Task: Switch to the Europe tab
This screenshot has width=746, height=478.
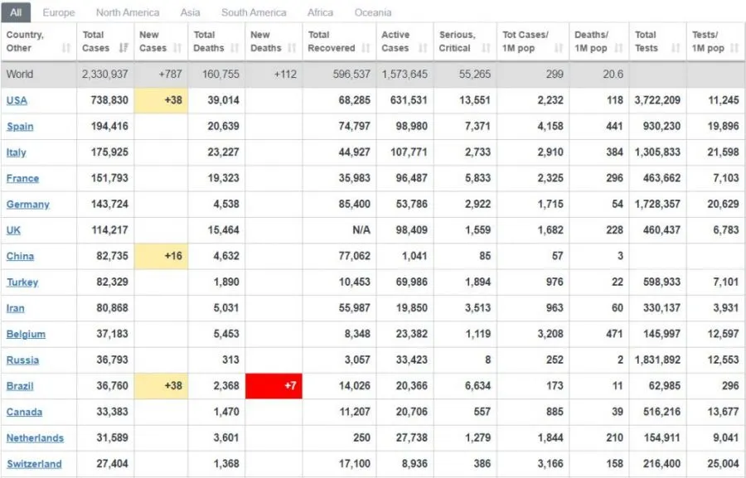Action: tap(59, 12)
